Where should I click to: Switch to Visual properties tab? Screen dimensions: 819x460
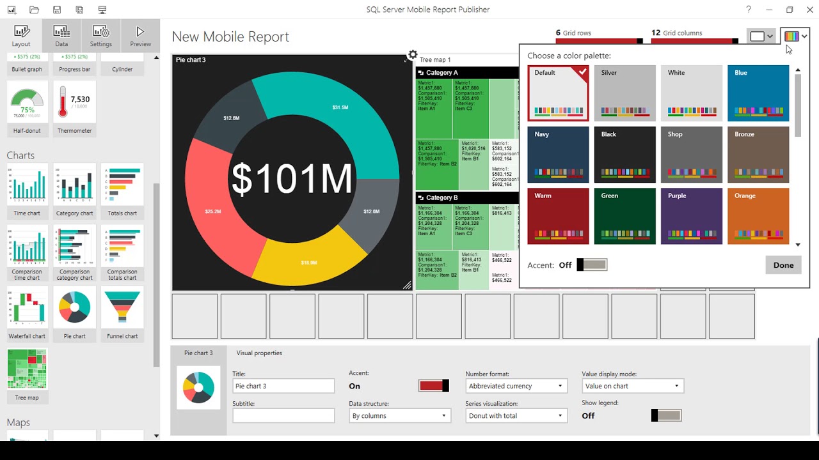pyautogui.click(x=259, y=353)
